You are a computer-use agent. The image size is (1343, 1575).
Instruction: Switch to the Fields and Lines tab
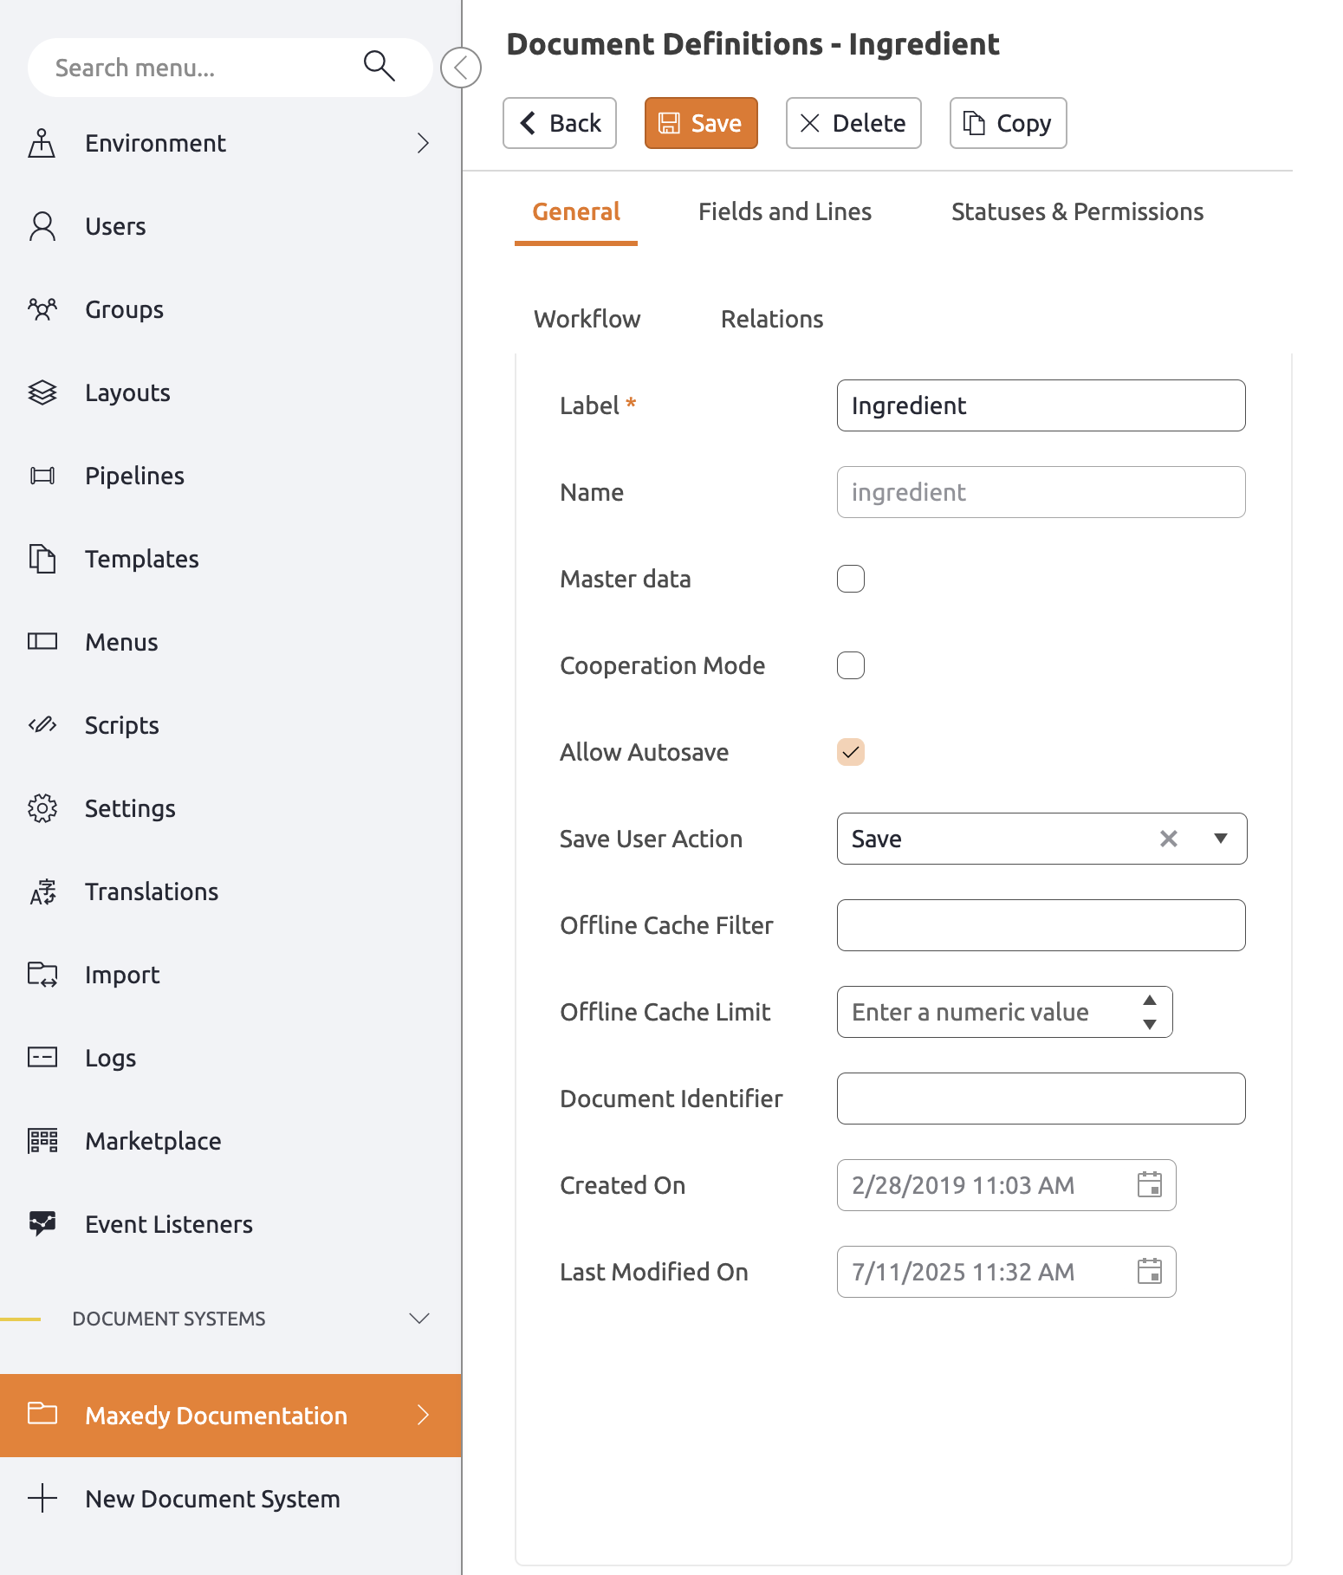[x=784, y=212]
